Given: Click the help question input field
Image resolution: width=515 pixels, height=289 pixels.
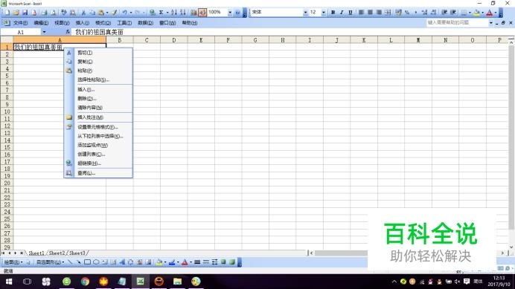Looking at the screenshot, I should click(457, 22).
